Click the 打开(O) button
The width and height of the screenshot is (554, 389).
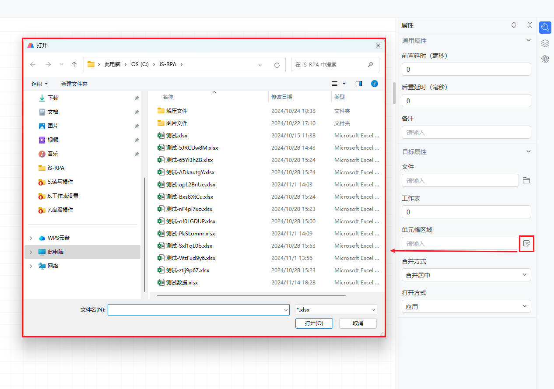pos(314,323)
